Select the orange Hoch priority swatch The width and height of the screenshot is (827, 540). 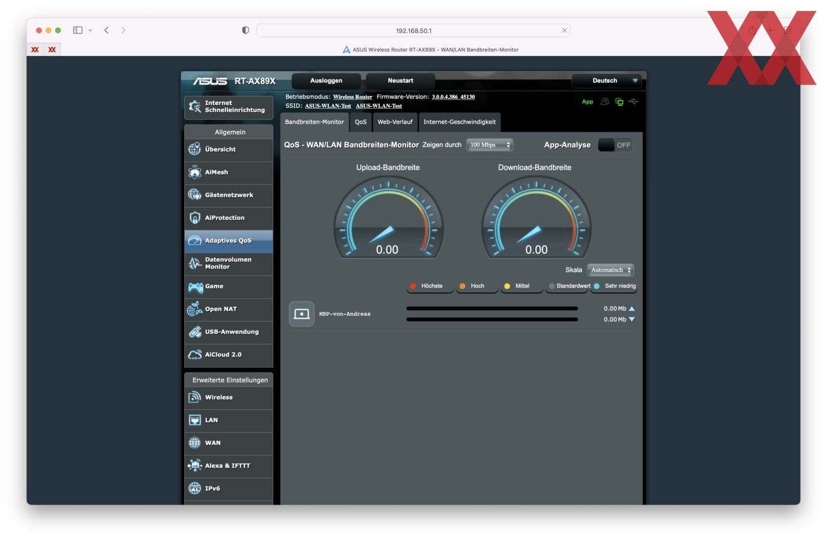(x=462, y=286)
